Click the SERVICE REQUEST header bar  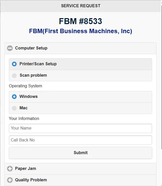point(80,6)
